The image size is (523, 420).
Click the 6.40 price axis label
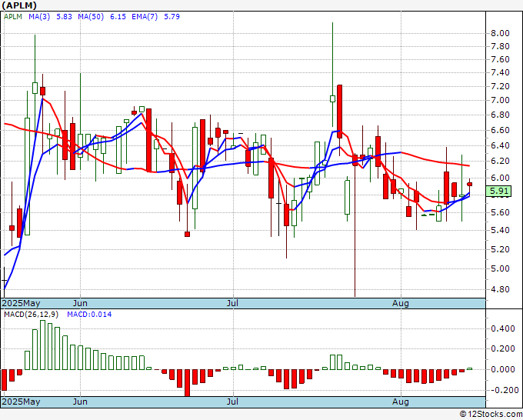point(500,145)
